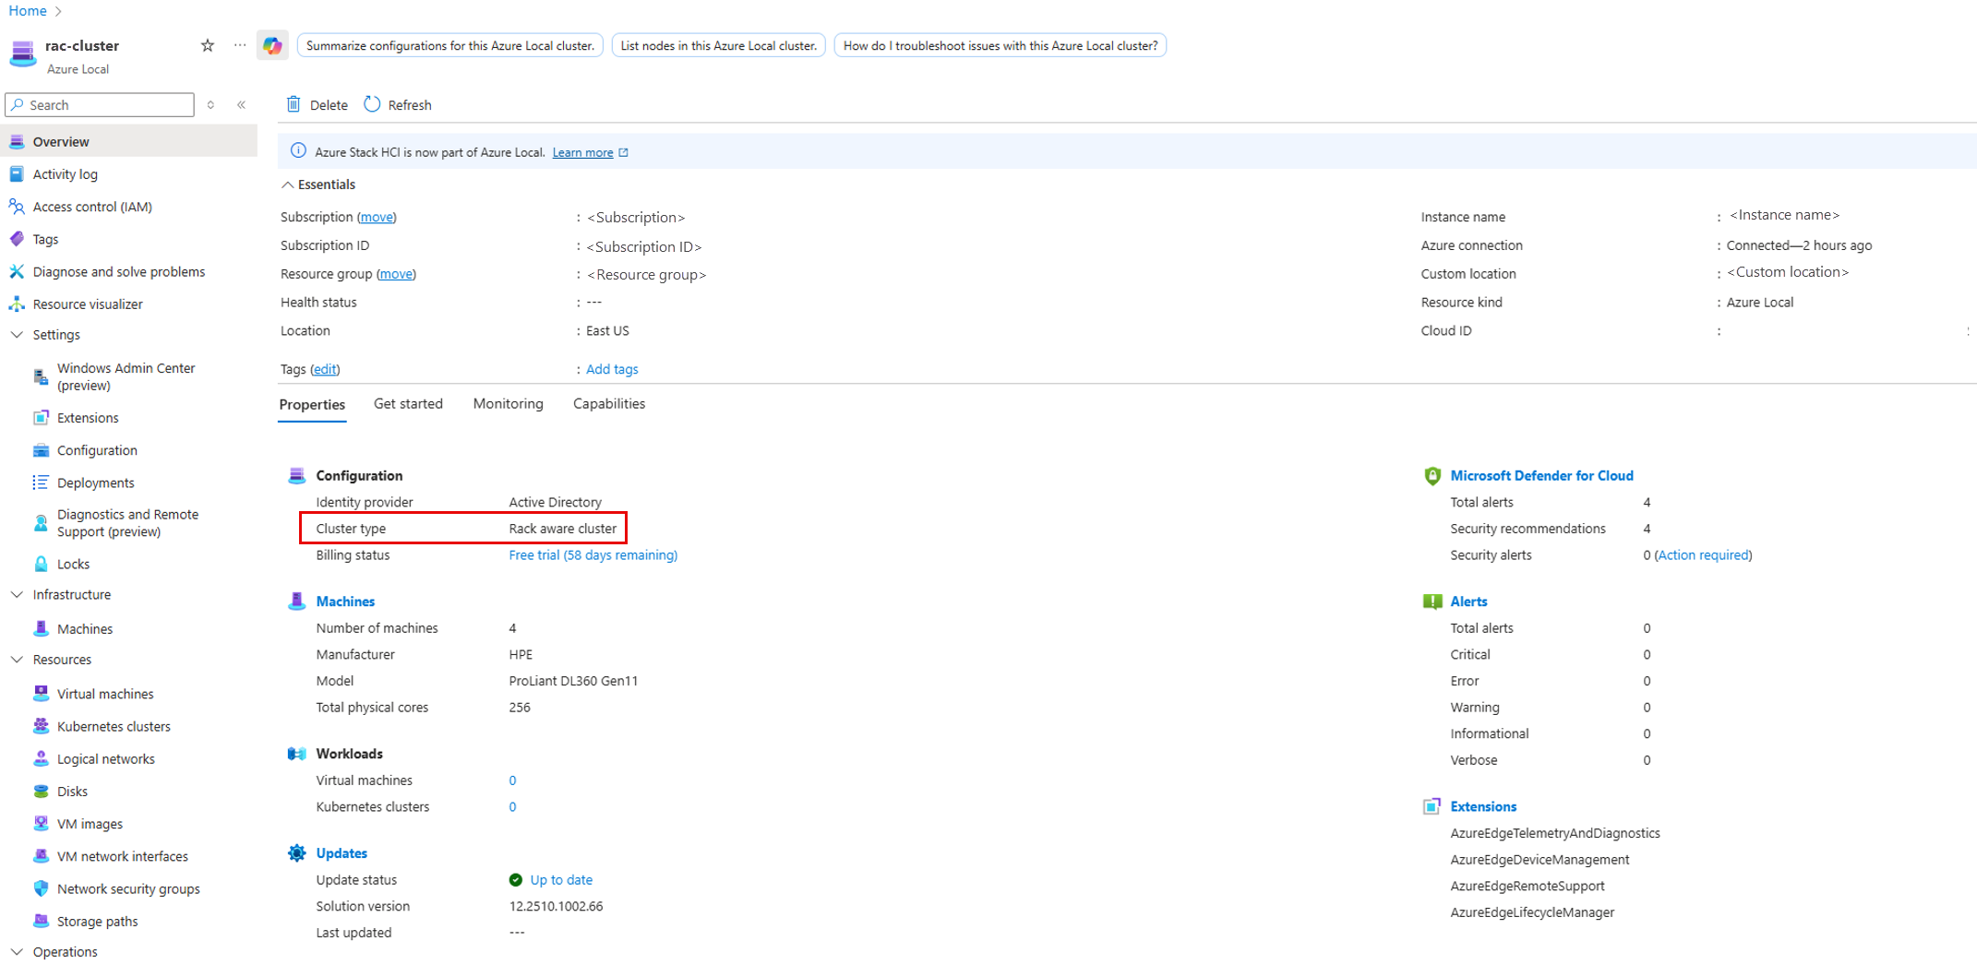Open the Alerts heading link
1977x965 pixels.
pos(1468,602)
